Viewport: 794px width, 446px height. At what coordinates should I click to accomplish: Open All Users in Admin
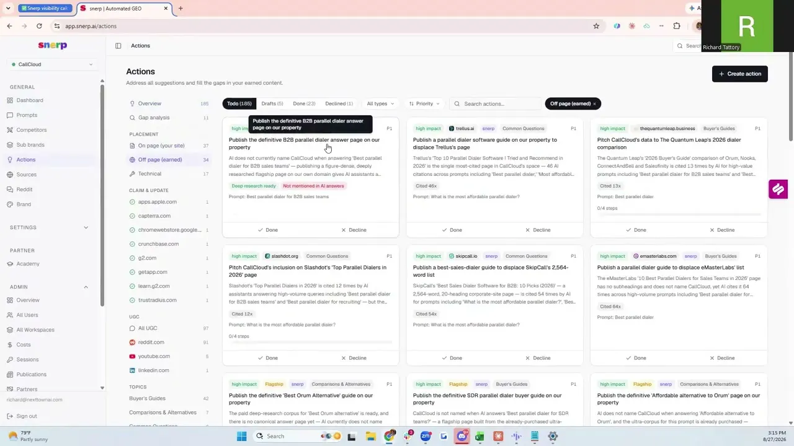27,315
